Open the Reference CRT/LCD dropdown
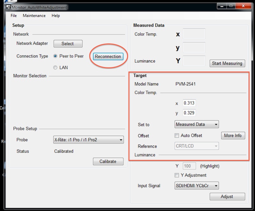This screenshot has height=211, width=255. click(197, 146)
